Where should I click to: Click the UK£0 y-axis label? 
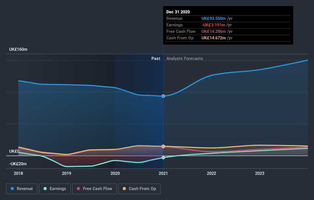pyautogui.click(x=14, y=151)
